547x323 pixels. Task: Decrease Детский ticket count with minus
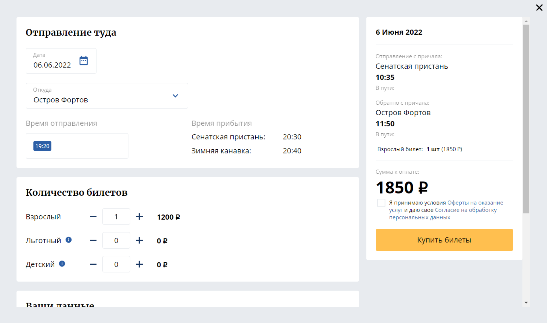[93, 264]
